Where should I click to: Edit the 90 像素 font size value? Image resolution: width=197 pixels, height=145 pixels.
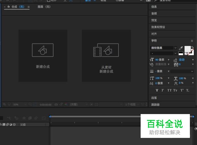coord(160,60)
